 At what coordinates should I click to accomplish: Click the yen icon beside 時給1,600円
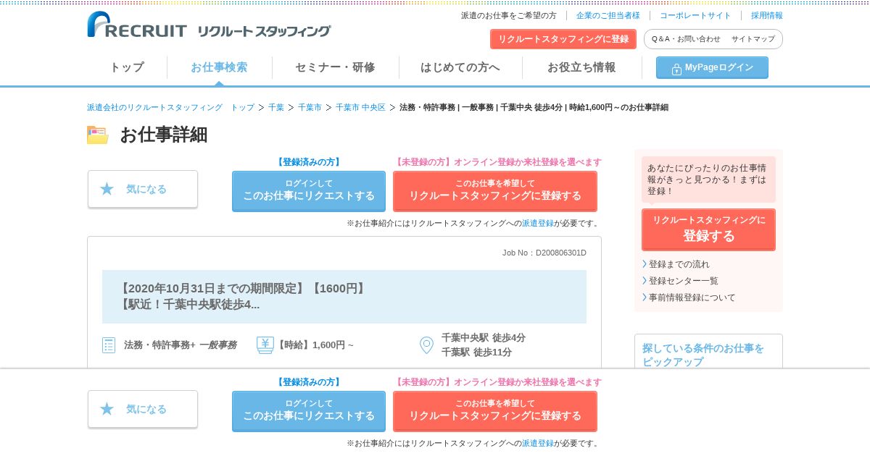265,345
